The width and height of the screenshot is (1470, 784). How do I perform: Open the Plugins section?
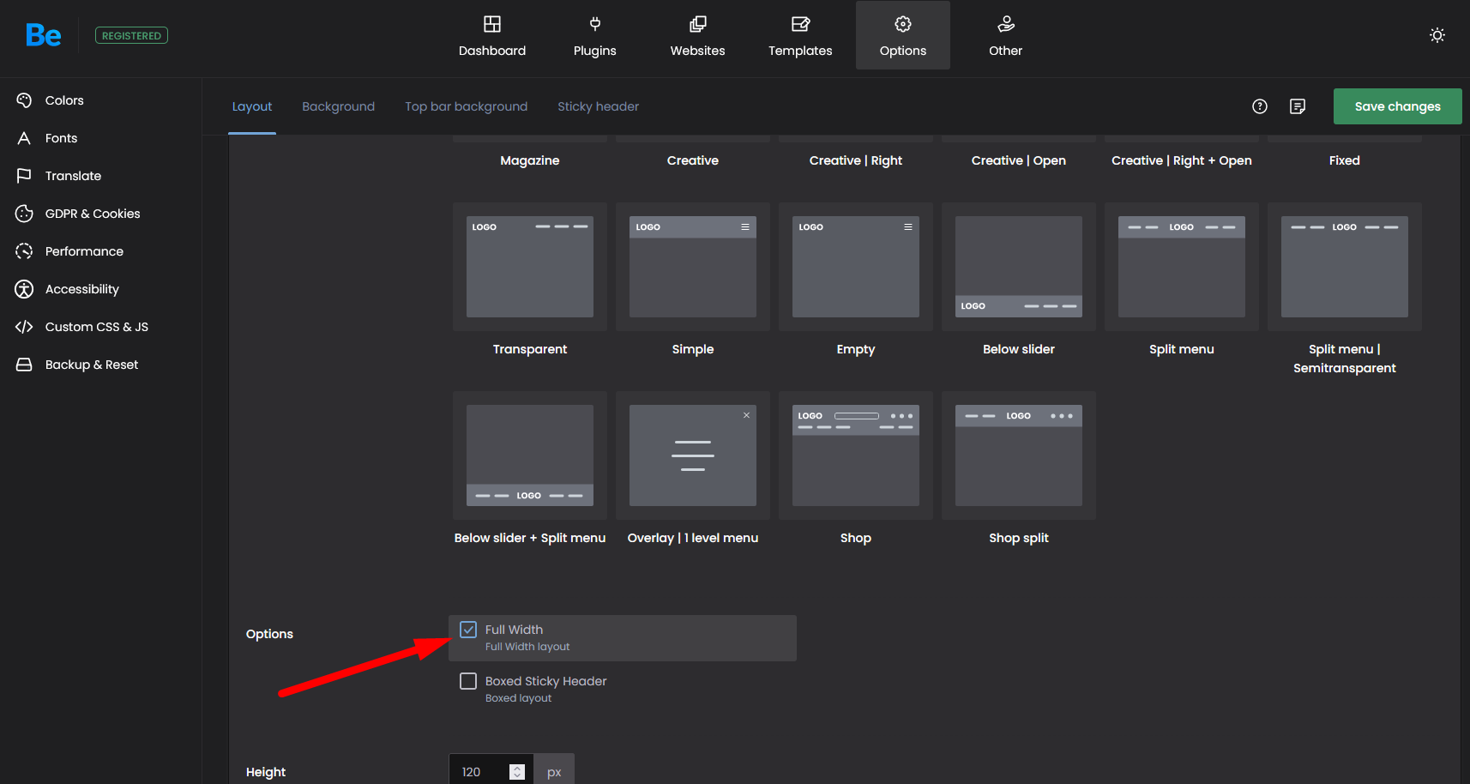595,36
